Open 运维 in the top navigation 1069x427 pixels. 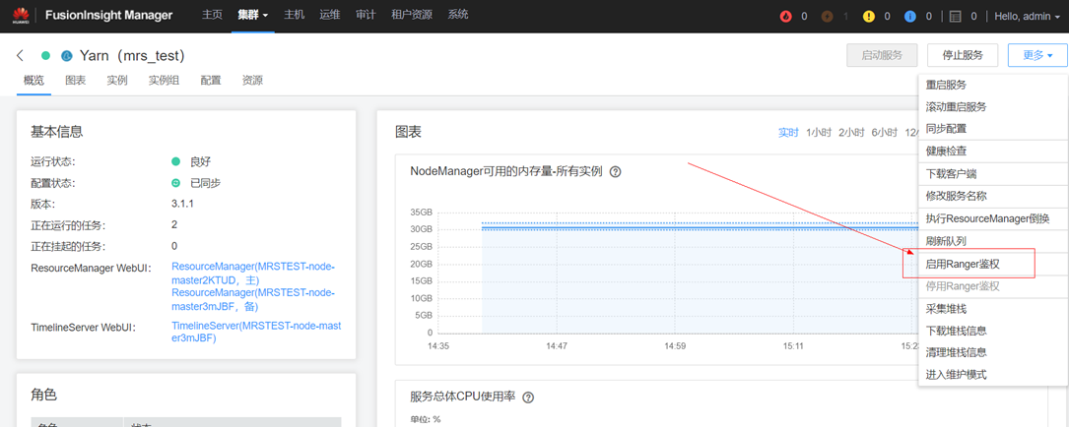pos(329,15)
